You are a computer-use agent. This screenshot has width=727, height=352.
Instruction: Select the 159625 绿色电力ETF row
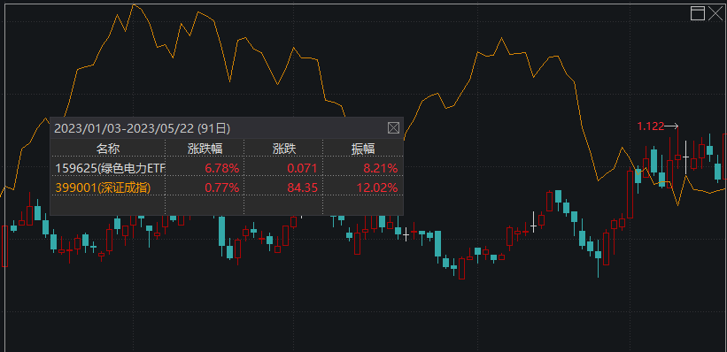coord(227,168)
